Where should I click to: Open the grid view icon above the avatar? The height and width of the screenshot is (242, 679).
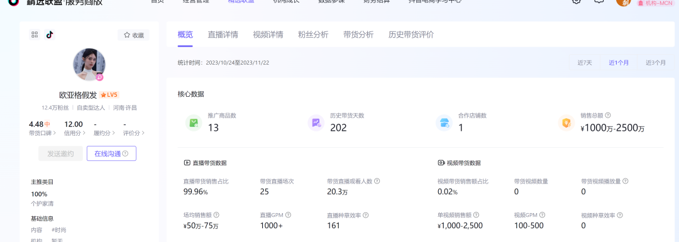pos(35,35)
